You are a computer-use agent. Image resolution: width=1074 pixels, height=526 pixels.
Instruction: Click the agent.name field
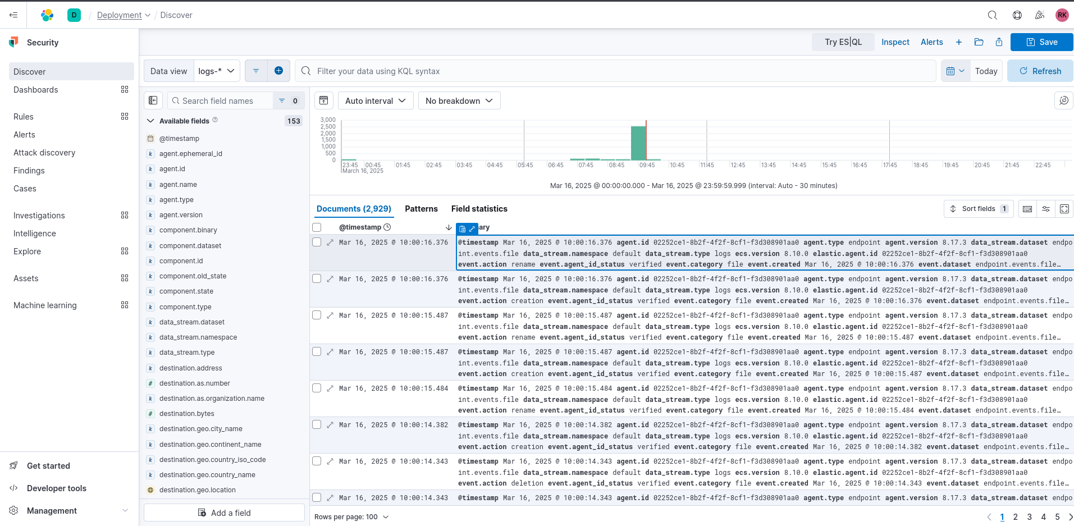178,185
